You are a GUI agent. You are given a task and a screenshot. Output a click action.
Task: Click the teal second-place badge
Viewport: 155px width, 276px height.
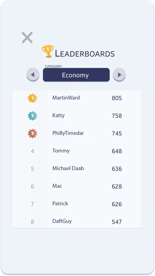pos(32,116)
